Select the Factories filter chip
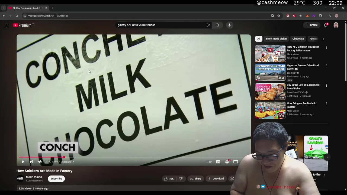The image size is (347, 195). [x=313, y=38]
